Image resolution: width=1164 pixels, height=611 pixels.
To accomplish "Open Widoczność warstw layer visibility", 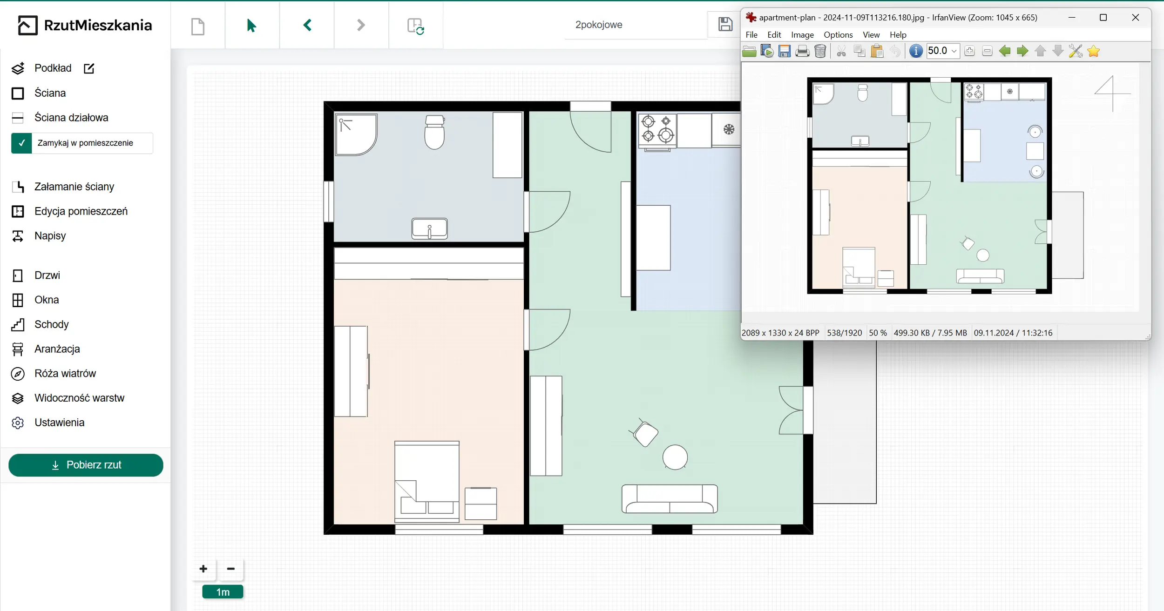I will 79,398.
